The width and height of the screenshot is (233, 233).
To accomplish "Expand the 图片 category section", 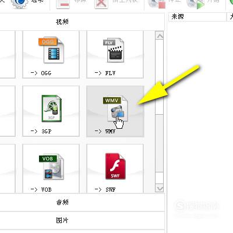I will pyautogui.click(x=82, y=220).
